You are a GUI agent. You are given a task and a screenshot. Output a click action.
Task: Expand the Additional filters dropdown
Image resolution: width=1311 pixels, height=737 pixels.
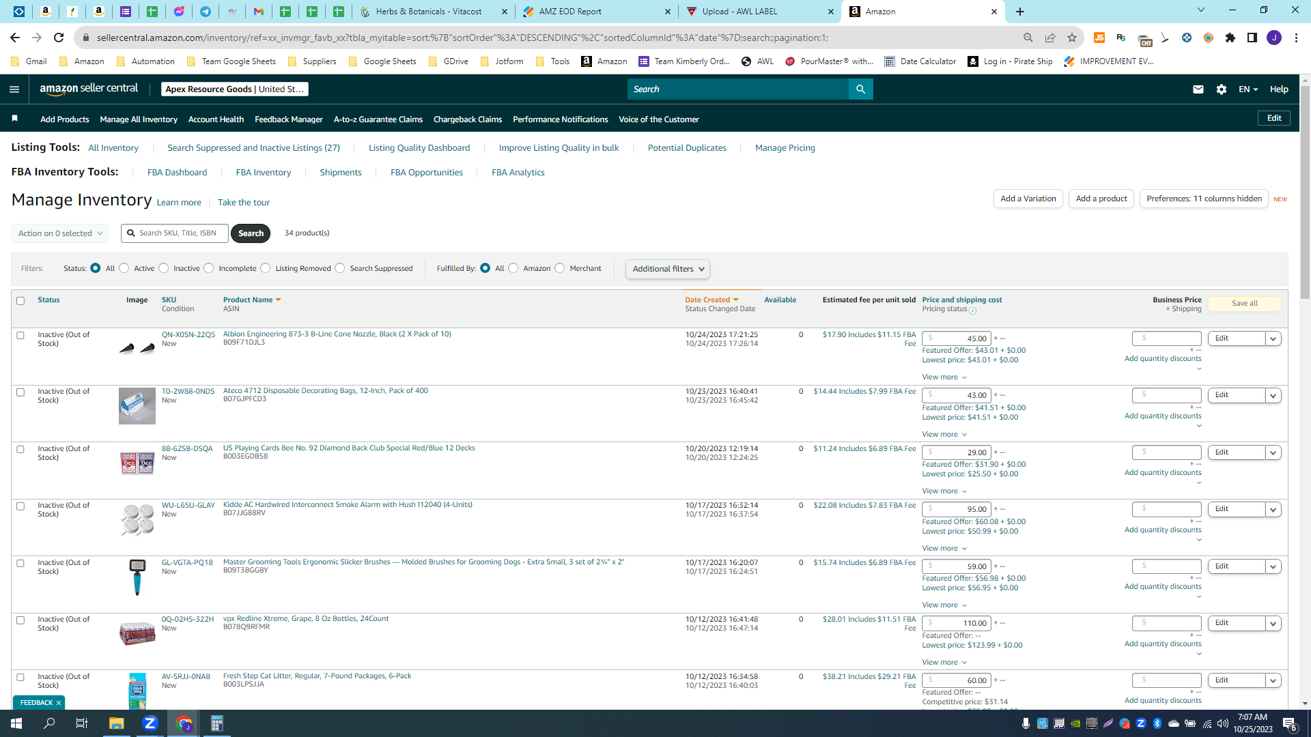[x=668, y=269]
